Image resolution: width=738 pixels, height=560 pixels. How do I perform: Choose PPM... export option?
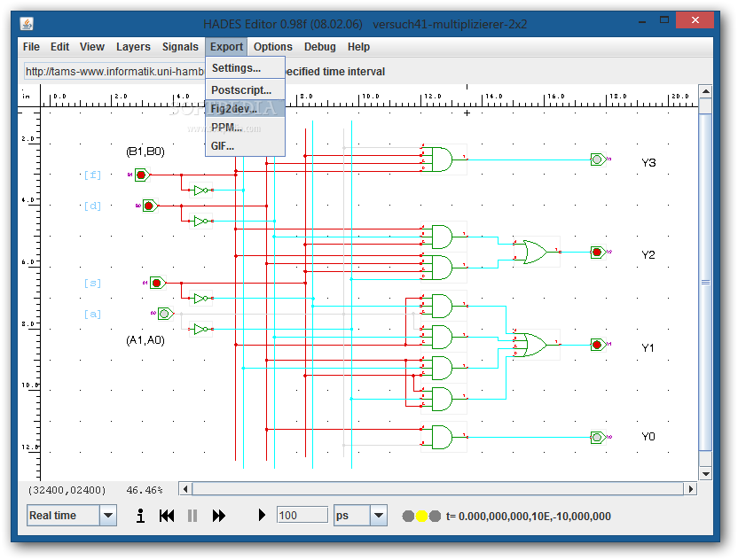(x=245, y=128)
